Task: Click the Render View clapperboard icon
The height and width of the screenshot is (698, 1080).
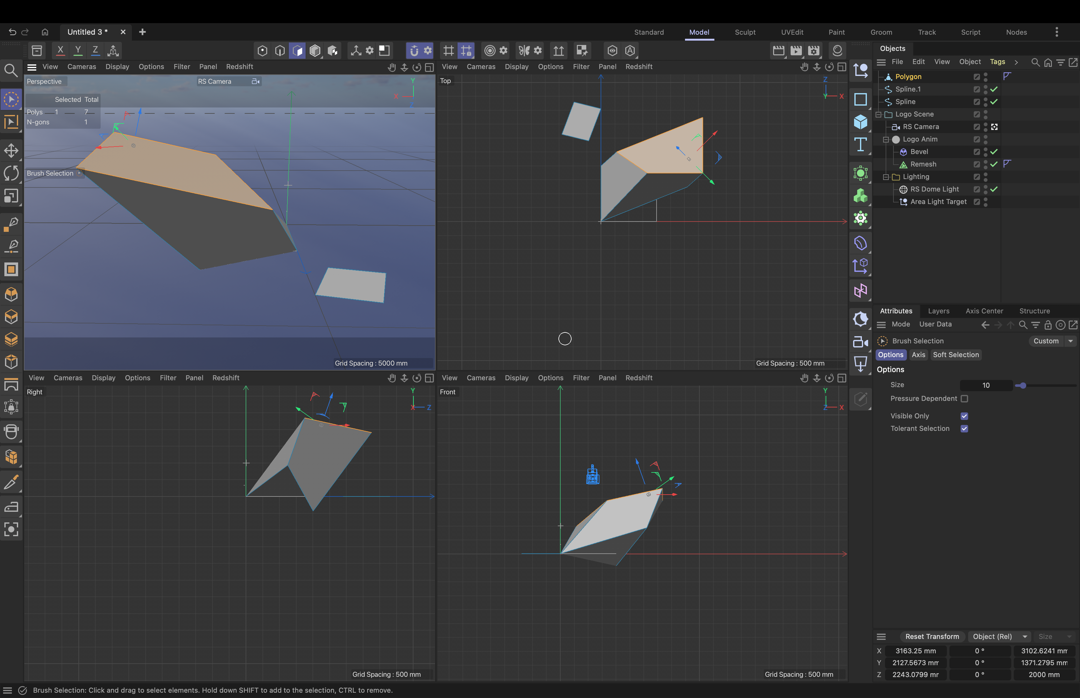Action: [x=778, y=50]
